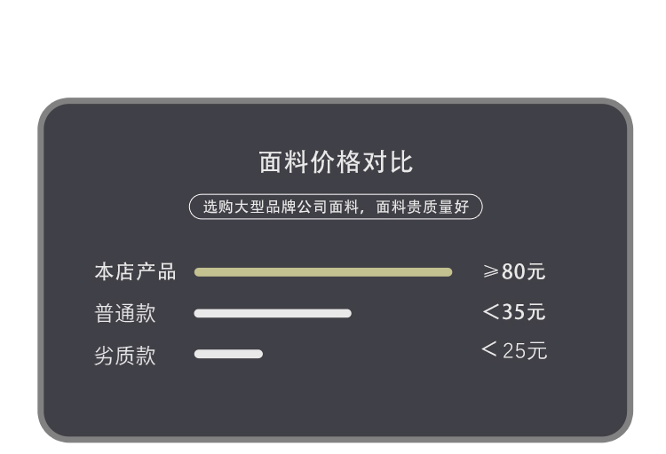The height and width of the screenshot is (454, 666).
Task: Click the white bar for 普通款
Action: (x=273, y=313)
